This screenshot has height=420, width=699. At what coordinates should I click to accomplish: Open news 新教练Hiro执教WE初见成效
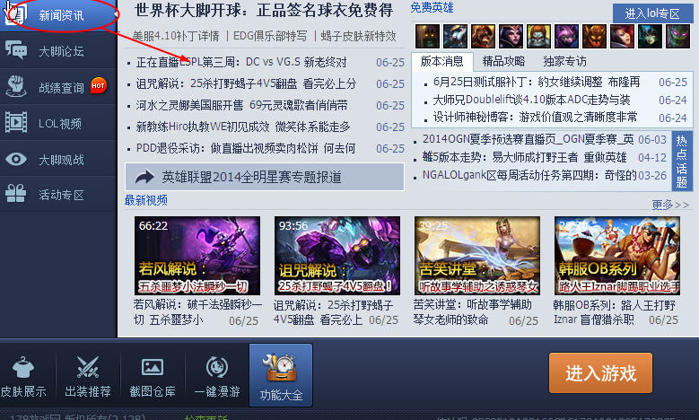click(x=243, y=127)
